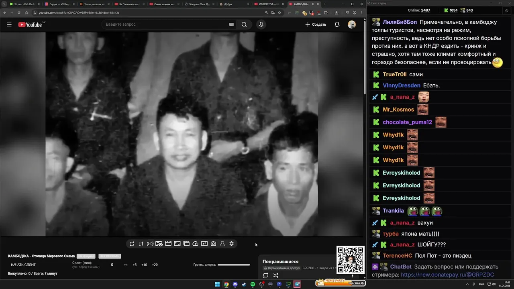
Task: Open Chrome from the taskbar
Action: click(226, 284)
